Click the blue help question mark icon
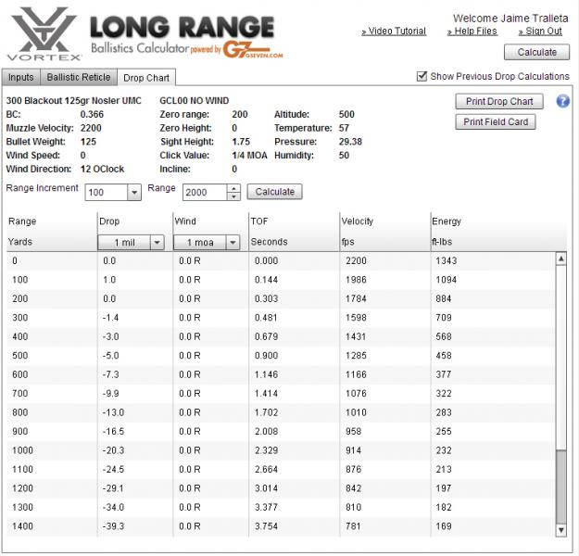Image resolution: width=579 pixels, height=556 pixels. [562, 101]
